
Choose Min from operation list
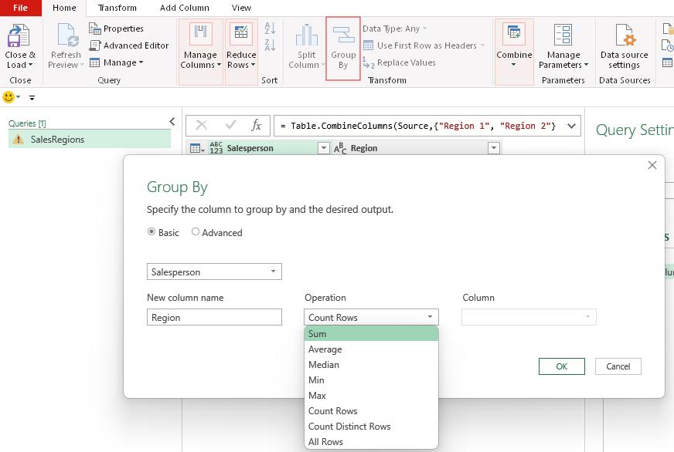click(x=371, y=380)
